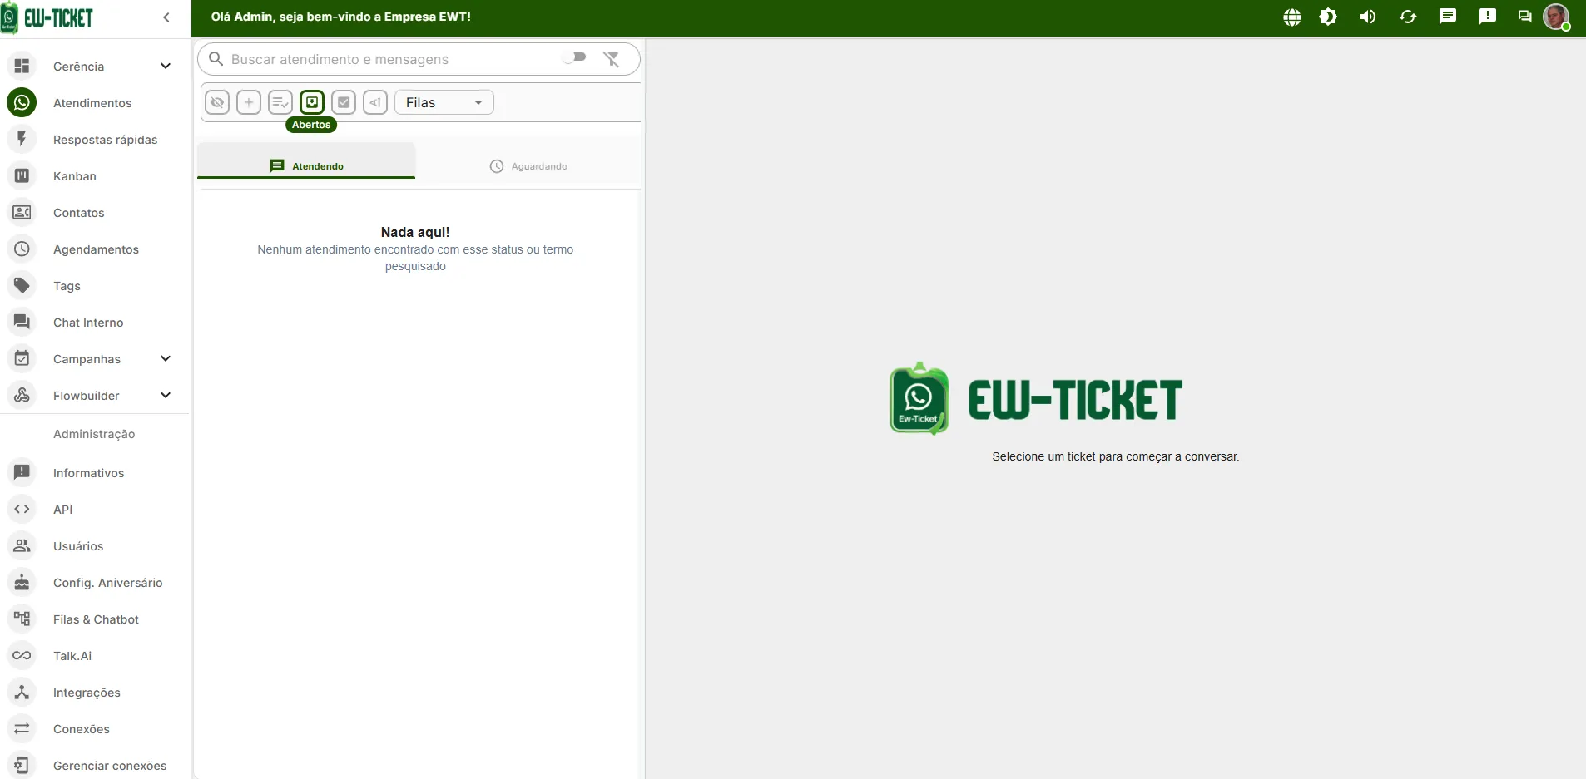Open Respostas rápidas page
The image size is (1586, 779).
pyautogui.click(x=95, y=140)
